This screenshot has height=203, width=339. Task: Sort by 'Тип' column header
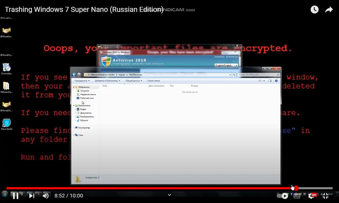click(x=172, y=86)
